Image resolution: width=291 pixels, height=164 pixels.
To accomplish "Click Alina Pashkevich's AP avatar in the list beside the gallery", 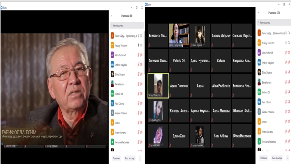I will coord(259,53).
